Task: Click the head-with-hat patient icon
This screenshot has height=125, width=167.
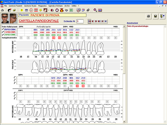Action: (9, 10)
